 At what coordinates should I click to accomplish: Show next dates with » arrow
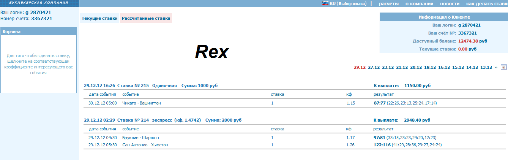click(496, 67)
